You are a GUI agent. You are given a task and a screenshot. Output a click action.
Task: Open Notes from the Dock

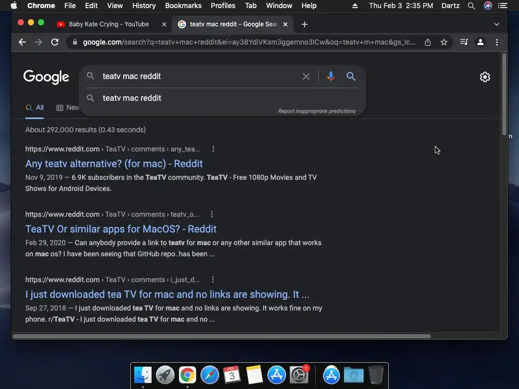click(x=254, y=375)
